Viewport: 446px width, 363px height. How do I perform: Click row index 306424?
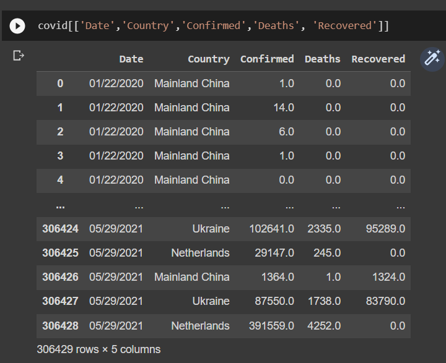tap(60, 229)
